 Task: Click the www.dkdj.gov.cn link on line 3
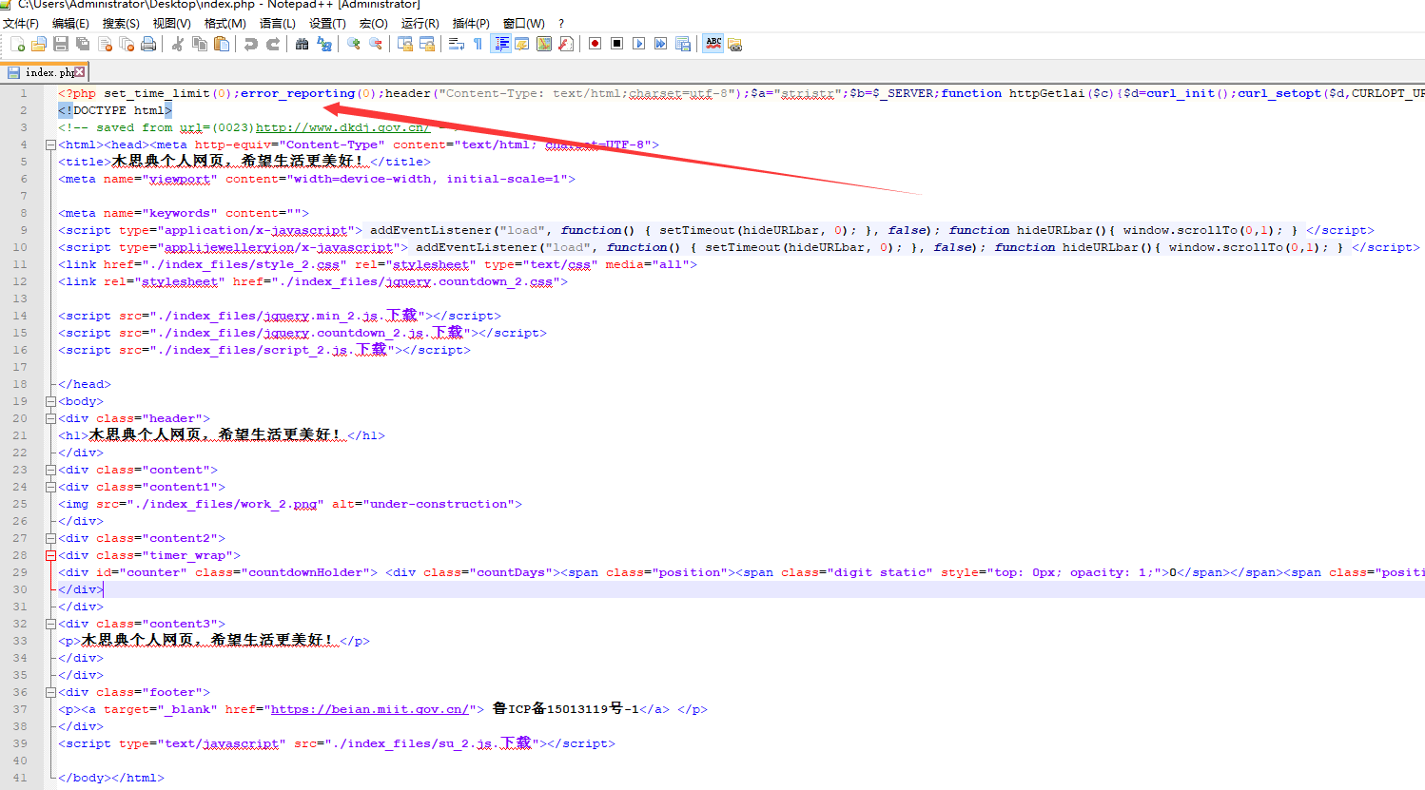click(x=342, y=127)
